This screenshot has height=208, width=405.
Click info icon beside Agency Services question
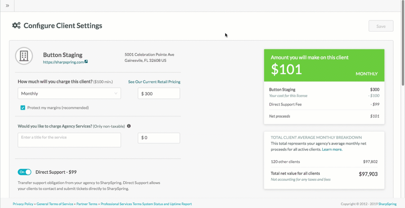pos(129,126)
